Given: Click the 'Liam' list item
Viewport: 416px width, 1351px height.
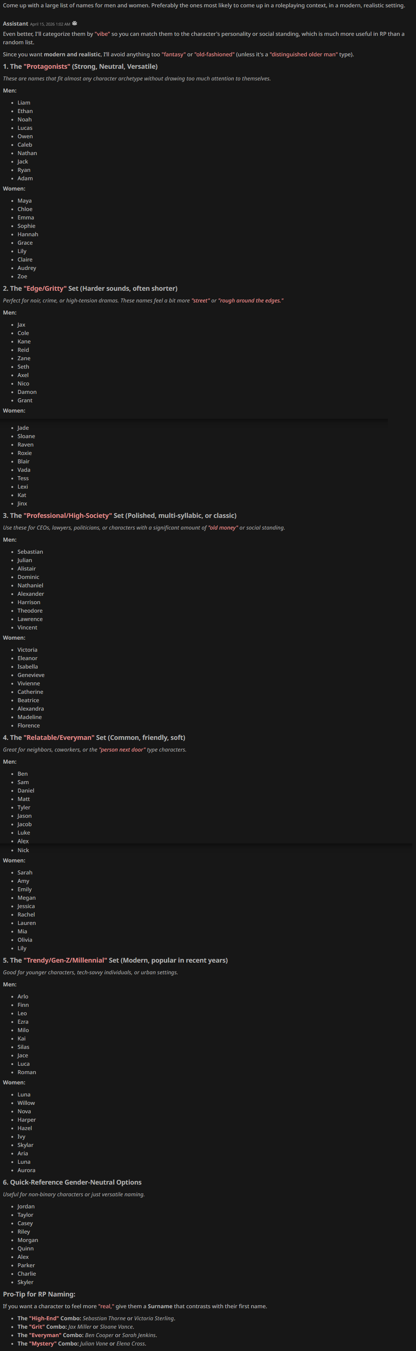Looking at the screenshot, I should 23,103.
